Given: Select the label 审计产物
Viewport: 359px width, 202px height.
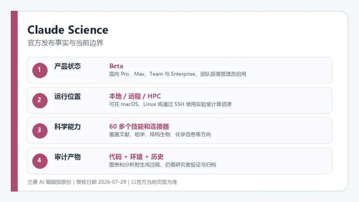Looking at the screenshot, I should [67, 157].
